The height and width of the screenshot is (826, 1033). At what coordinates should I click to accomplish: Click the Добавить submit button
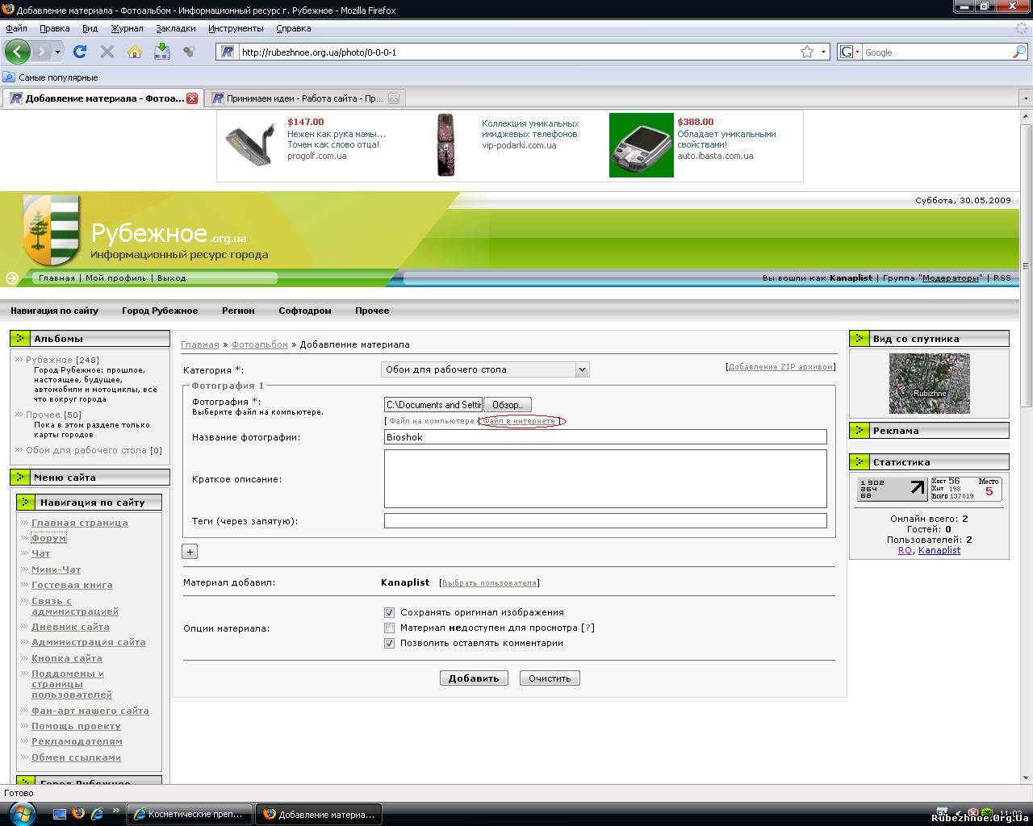[x=474, y=678]
